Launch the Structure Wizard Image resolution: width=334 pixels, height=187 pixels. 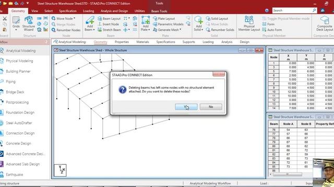point(29,23)
